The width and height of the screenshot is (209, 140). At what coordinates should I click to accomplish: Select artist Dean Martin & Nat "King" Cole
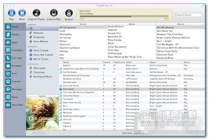pyautogui.click(x=132, y=57)
